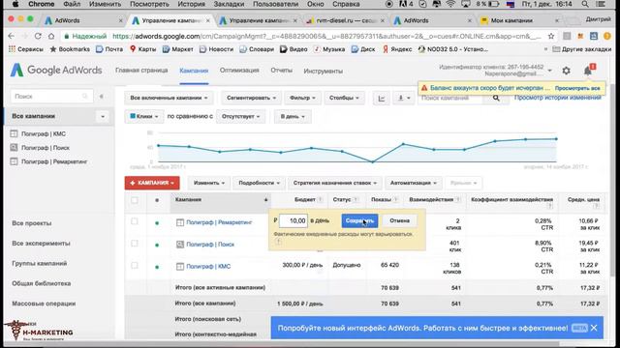Open Просмотр истории изменений link

coord(558,98)
